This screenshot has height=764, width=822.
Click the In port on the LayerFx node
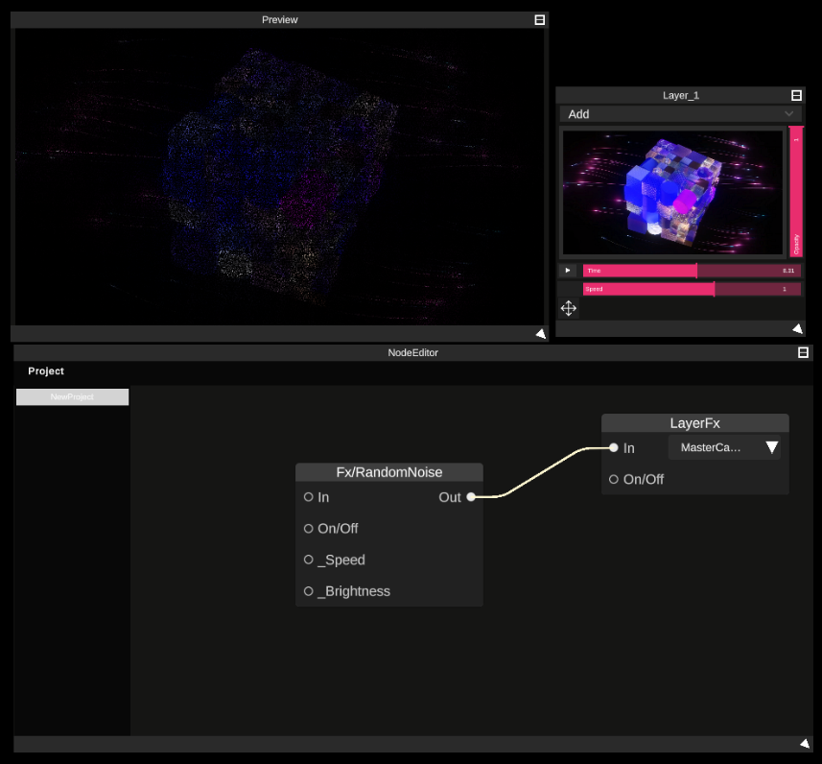click(x=613, y=446)
